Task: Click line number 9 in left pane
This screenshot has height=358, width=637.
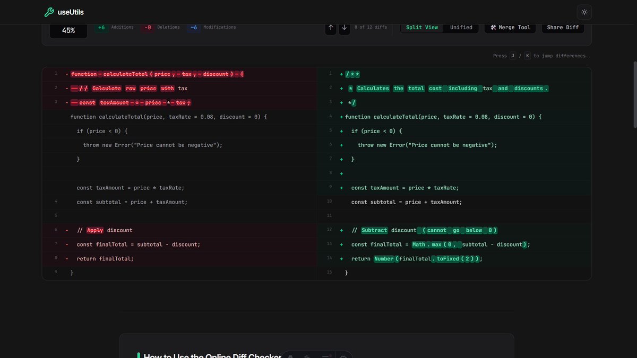Action: (x=56, y=272)
